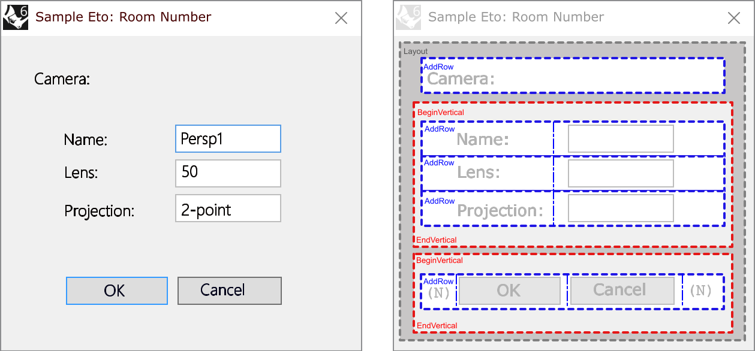Click the black Projection: label in the left dialog
This screenshot has width=755, height=351.
(99, 211)
